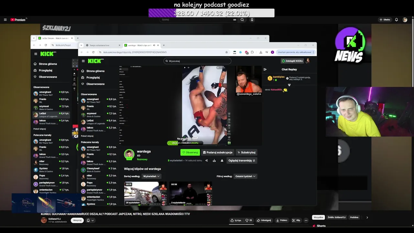Open more actions three dots below the video
Image resolution: width=414 pixels, height=233 pixels.
pyautogui.click(x=306, y=220)
